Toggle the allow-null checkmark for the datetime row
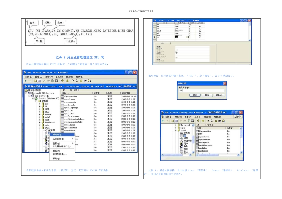This screenshot has height=199, width=282. click(200, 30)
